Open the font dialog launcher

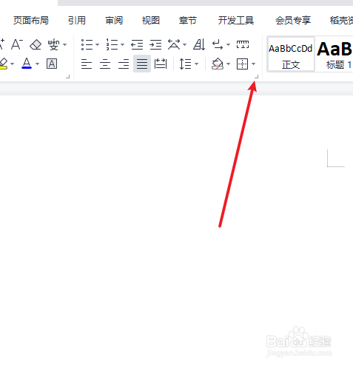(x=68, y=77)
